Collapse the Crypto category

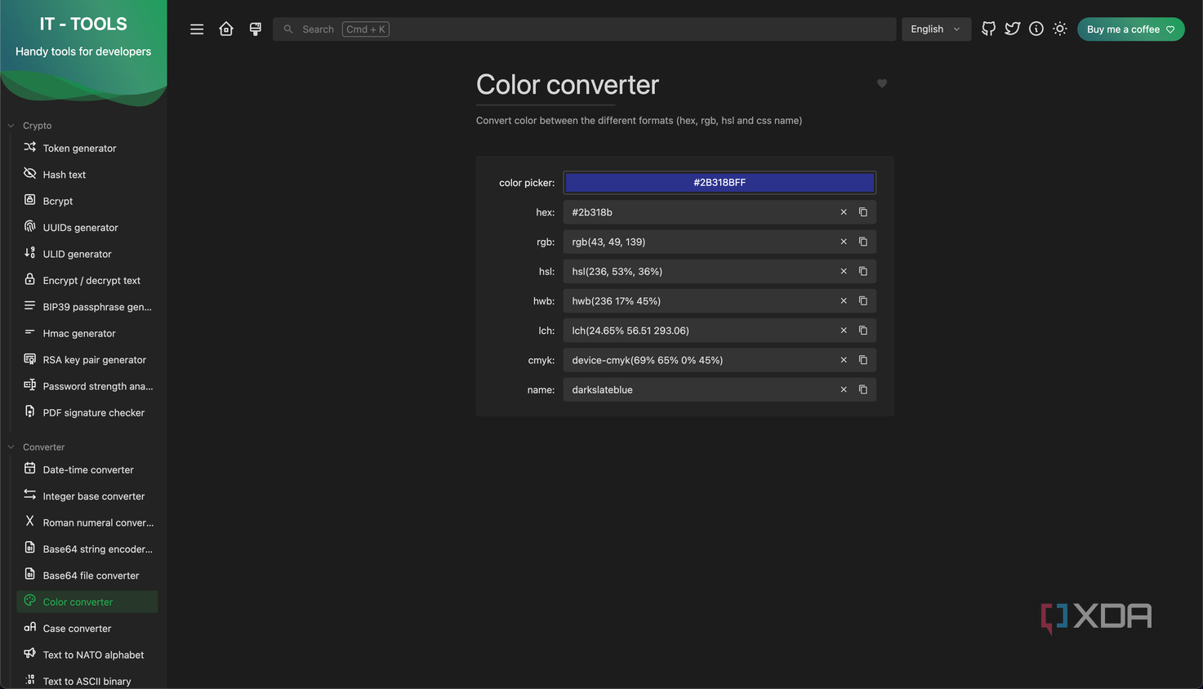(x=29, y=126)
